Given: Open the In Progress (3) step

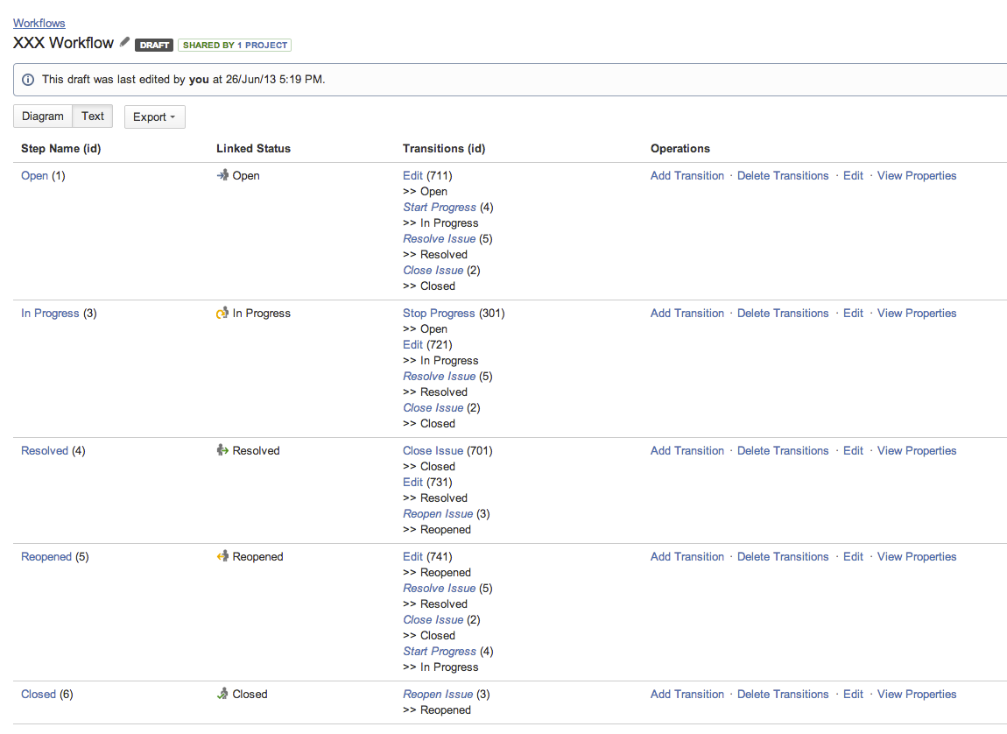Looking at the screenshot, I should (x=50, y=314).
